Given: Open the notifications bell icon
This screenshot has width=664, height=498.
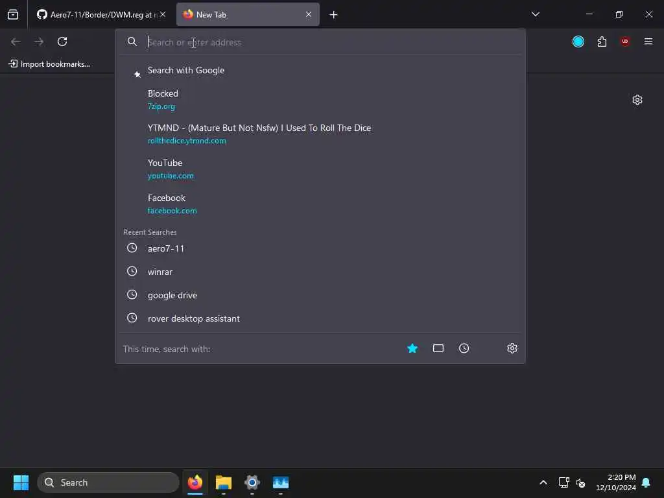Looking at the screenshot, I should [646, 482].
